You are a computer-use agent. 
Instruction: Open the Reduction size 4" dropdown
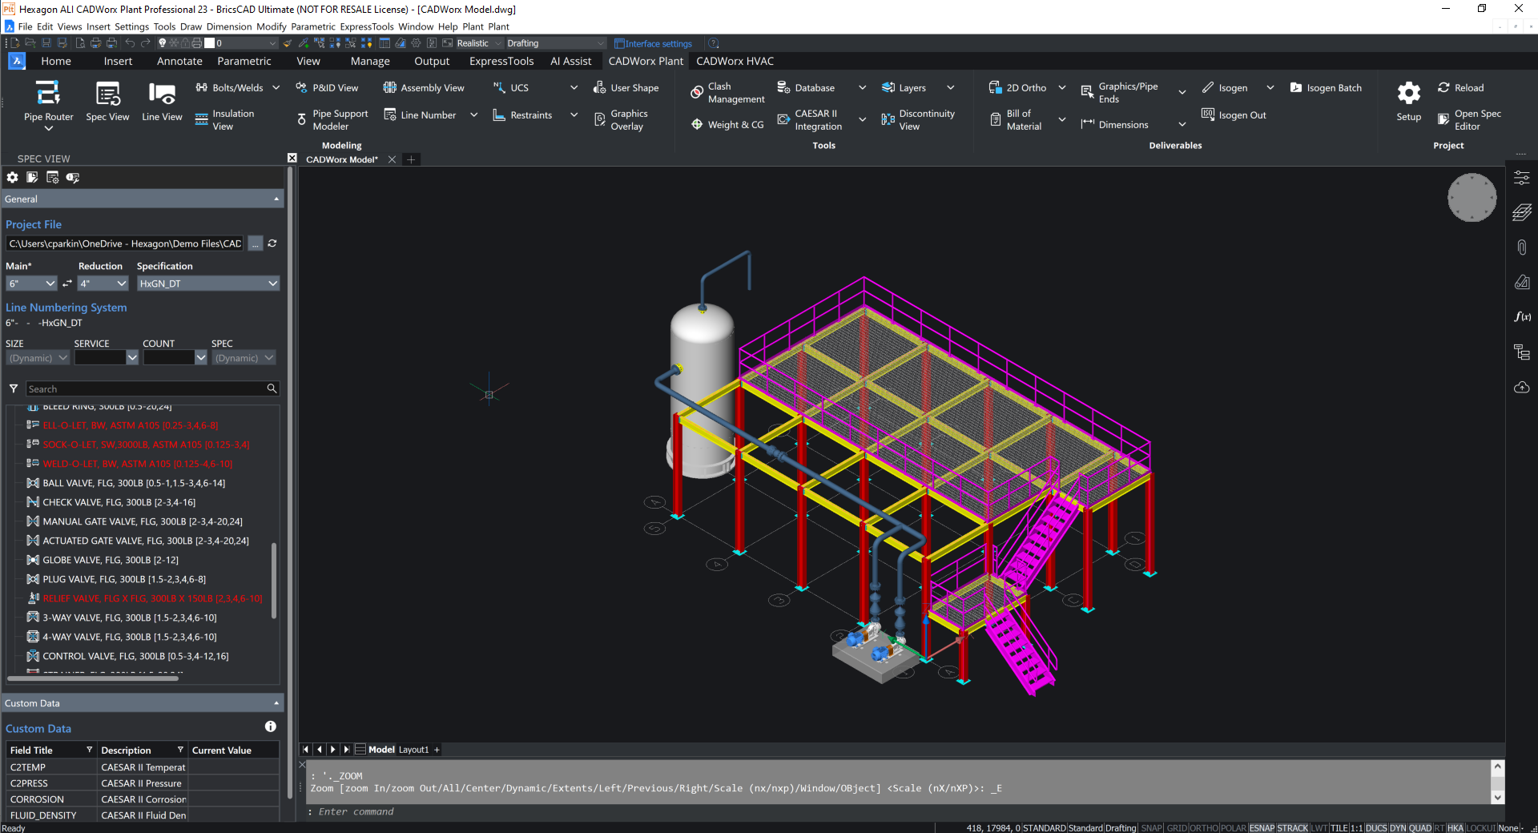[x=103, y=284]
